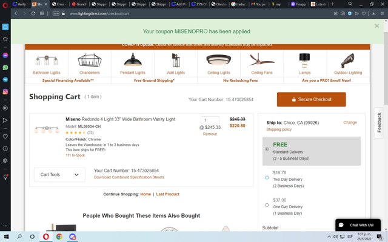Follow the Home continue shopping link

click(x=145, y=194)
